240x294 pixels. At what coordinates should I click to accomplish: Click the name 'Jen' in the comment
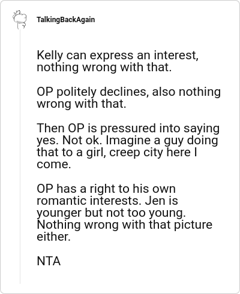[x=154, y=201]
